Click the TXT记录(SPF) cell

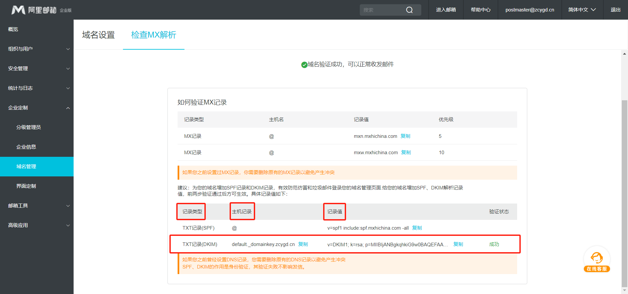pyautogui.click(x=199, y=228)
